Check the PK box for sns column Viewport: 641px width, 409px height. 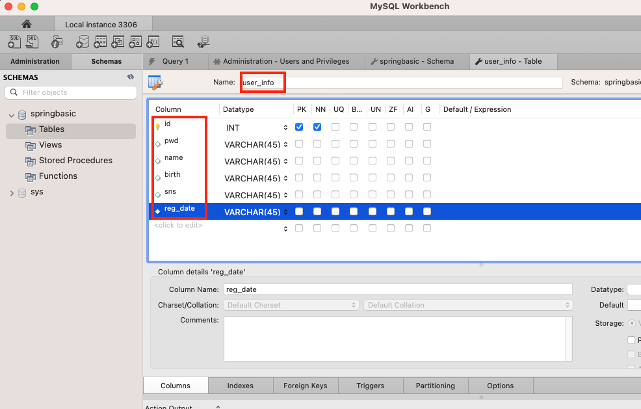pyautogui.click(x=299, y=194)
